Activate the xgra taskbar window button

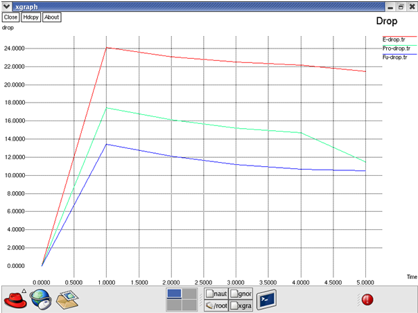[241, 305]
